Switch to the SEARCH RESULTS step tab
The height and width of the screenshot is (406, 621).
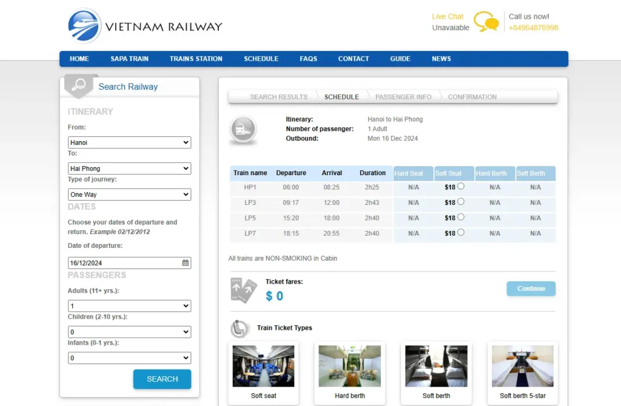coord(278,97)
